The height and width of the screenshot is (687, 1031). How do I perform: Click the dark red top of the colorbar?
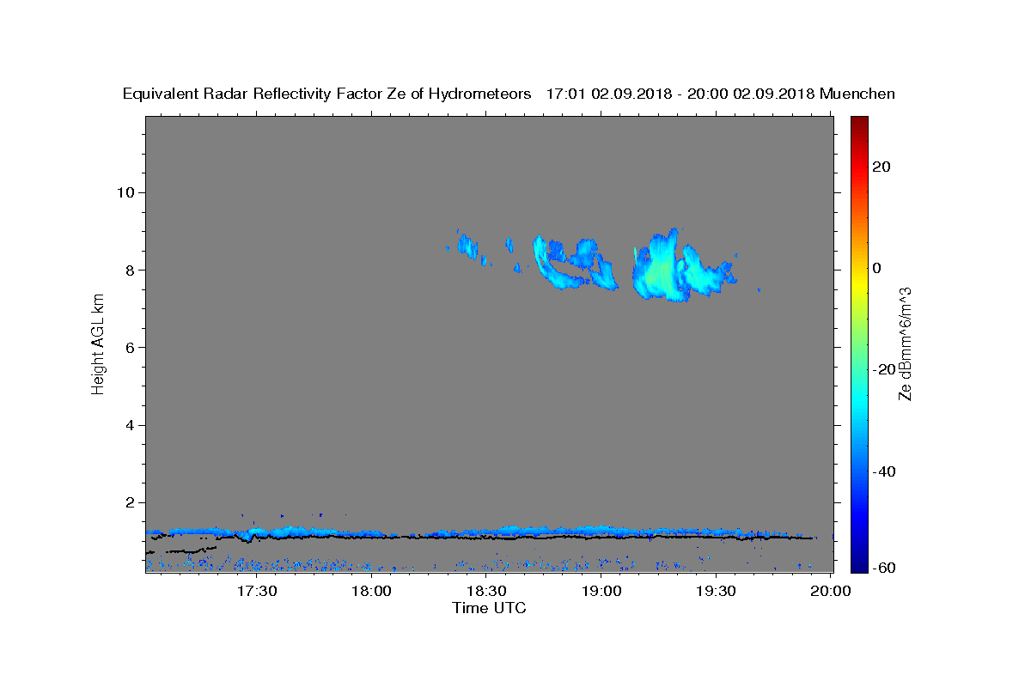[x=858, y=125]
